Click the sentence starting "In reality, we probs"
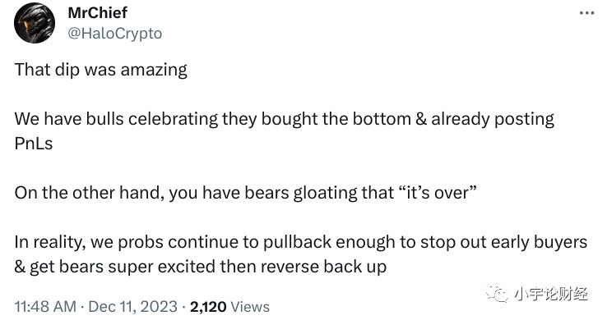607x320 pixels. 301,254
